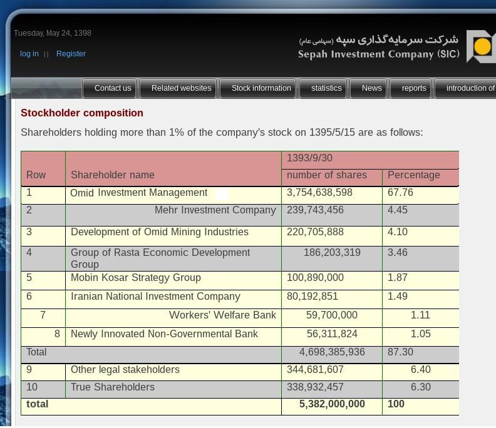Click Iranian National Investment Company cell
This screenshot has width=496, height=428.
(173, 299)
